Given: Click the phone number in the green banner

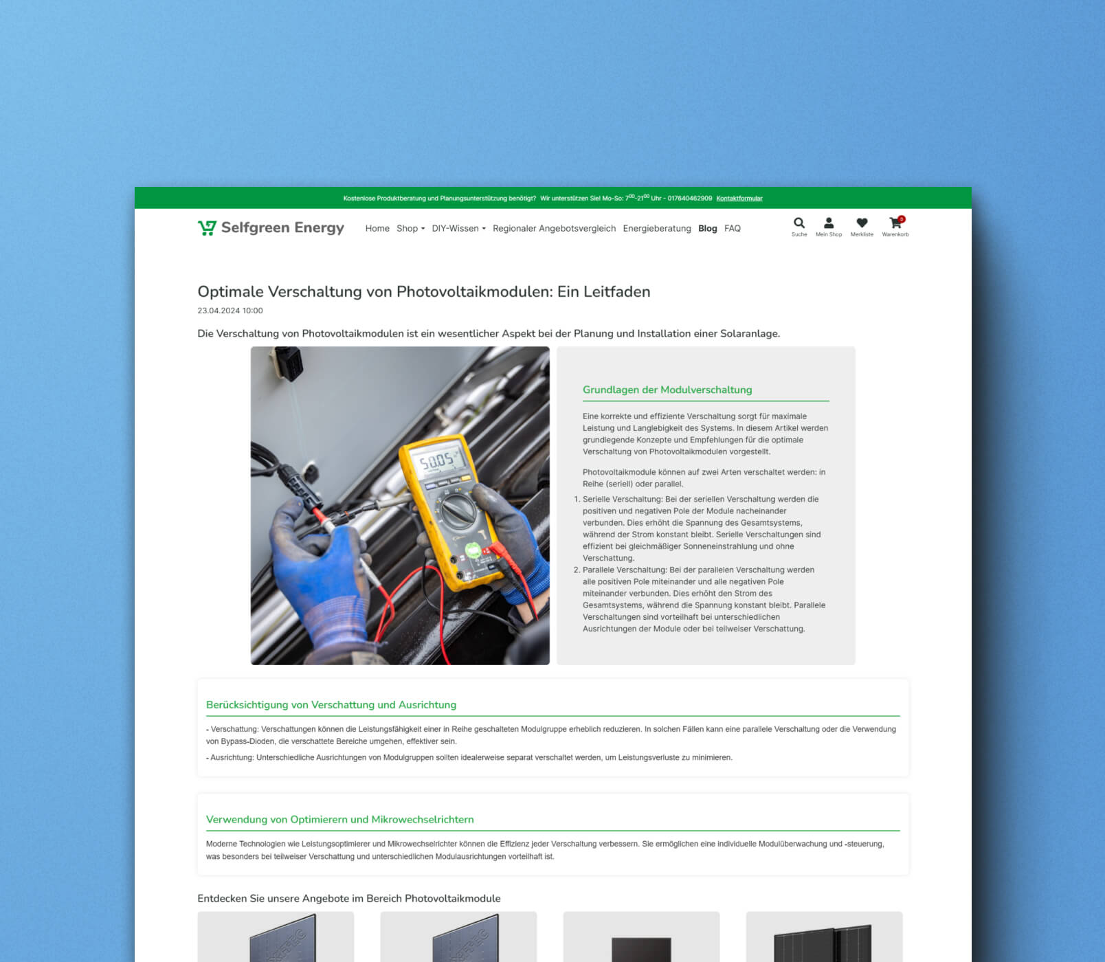Looking at the screenshot, I should [x=689, y=199].
